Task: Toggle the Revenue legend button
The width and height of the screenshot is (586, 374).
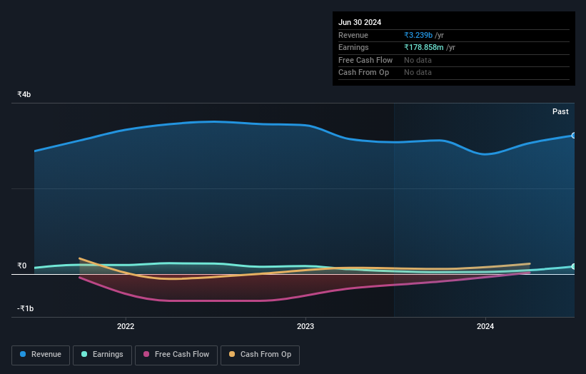Action: pos(41,355)
